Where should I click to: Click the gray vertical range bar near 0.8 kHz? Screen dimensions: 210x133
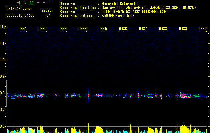coord(6,93)
